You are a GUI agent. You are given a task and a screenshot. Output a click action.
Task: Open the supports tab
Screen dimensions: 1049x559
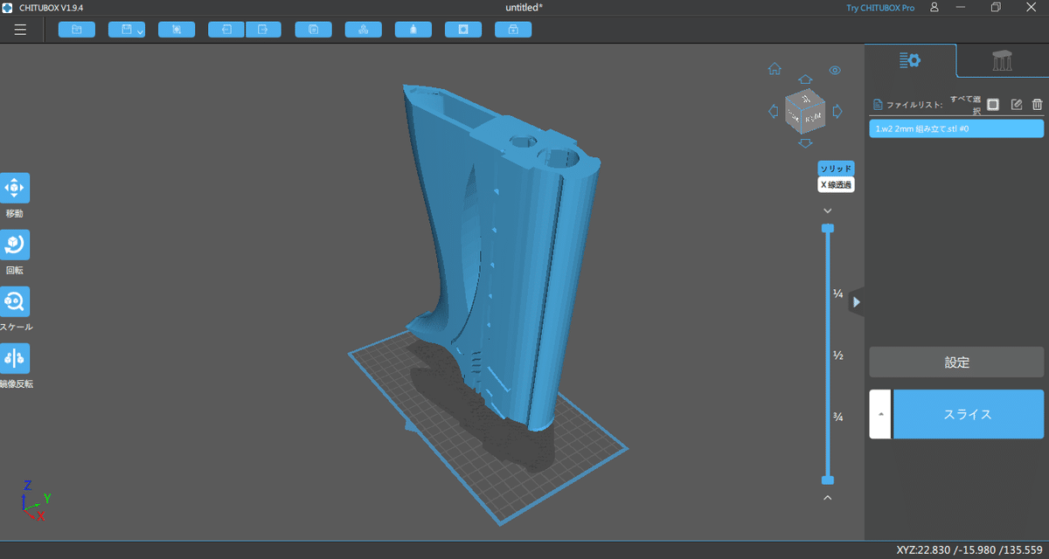click(x=1003, y=60)
